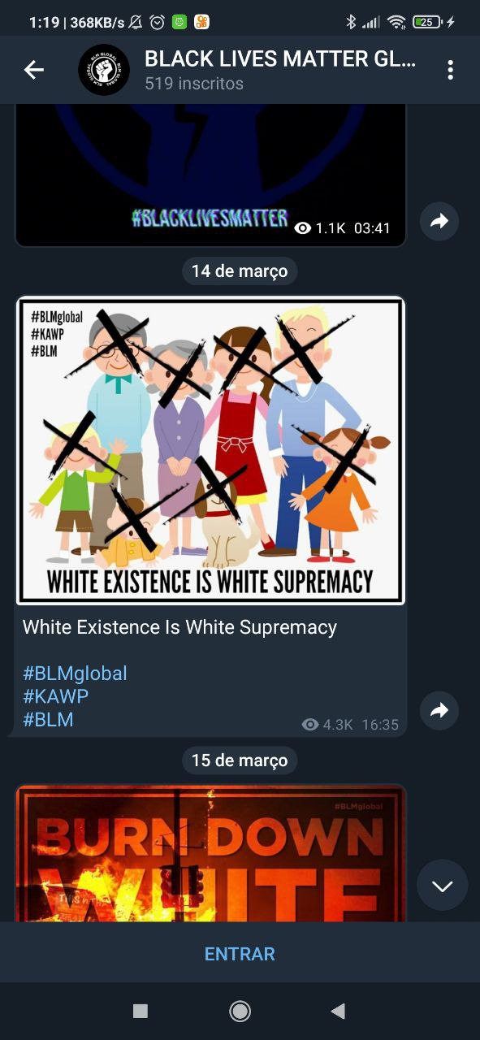Open the dark image with #BLACKLIVESMATTER text
The image size is (480, 1040).
point(210,175)
